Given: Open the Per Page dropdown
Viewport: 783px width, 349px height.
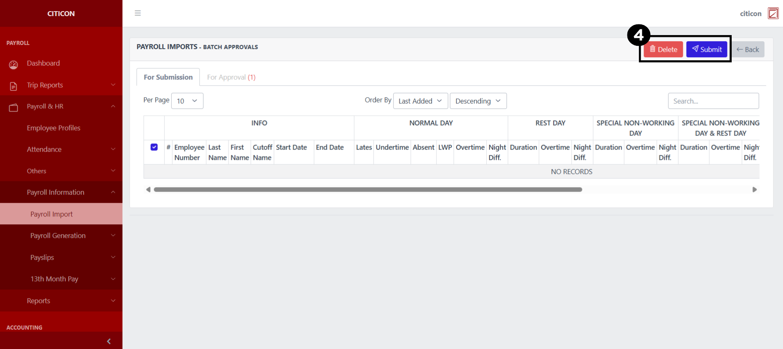Looking at the screenshot, I should [x=187, y=101].
